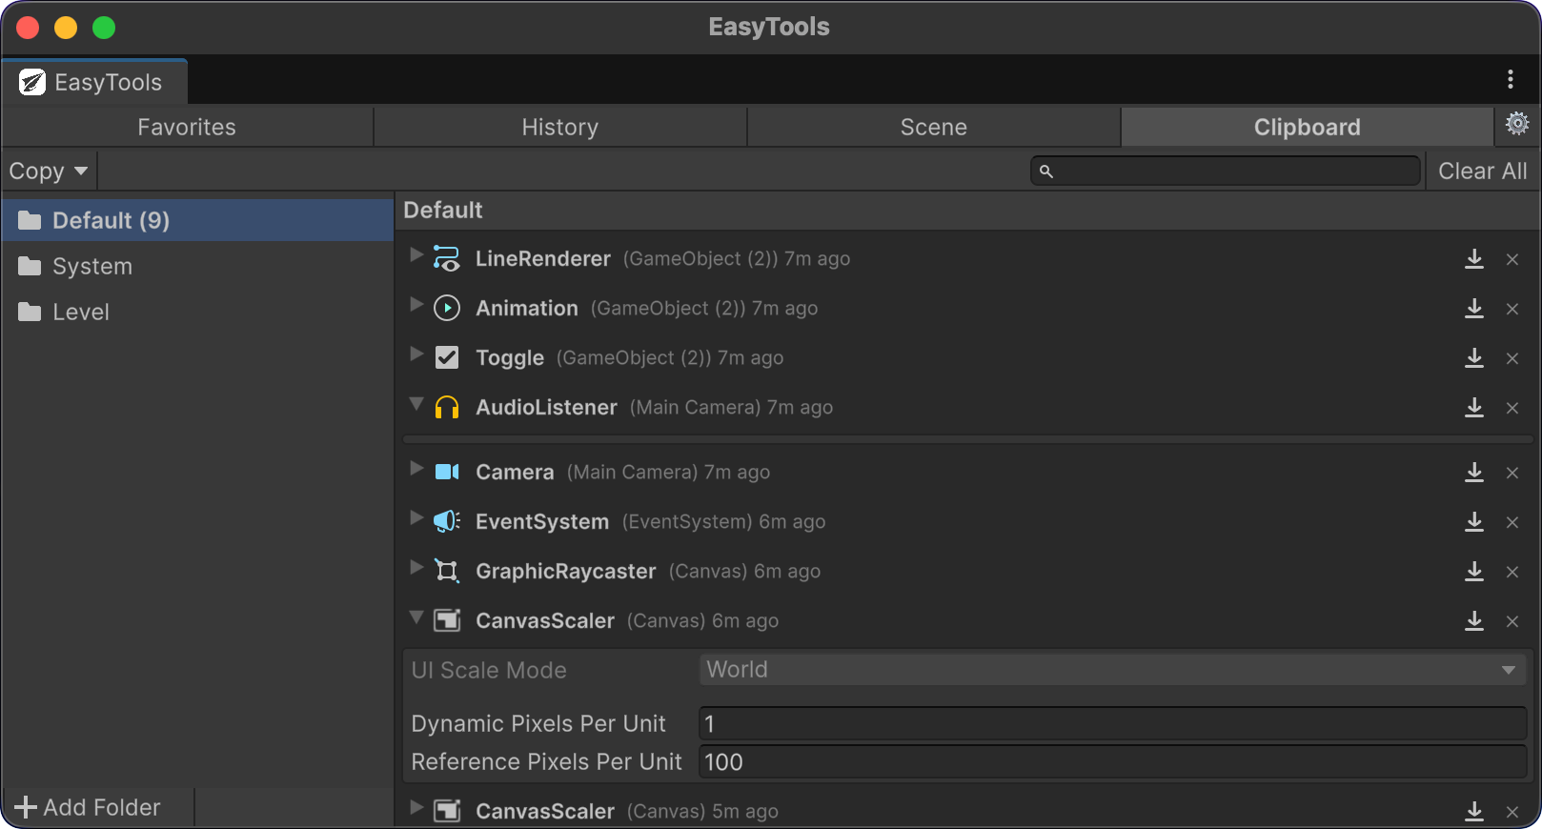Open the UI Scale Mode dropdown
Screen dimensions: 1542x829
pos(1111,670)
